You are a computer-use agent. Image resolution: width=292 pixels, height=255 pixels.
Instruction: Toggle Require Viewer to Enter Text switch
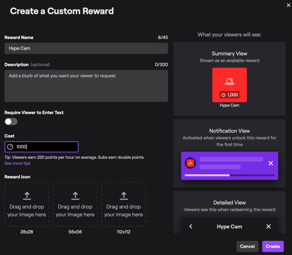(x=11, y=122)
